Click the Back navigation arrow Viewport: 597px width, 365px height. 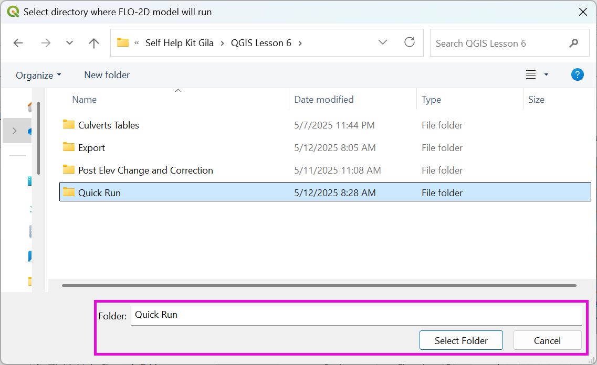pyautogui.click(x=18, y=43)
